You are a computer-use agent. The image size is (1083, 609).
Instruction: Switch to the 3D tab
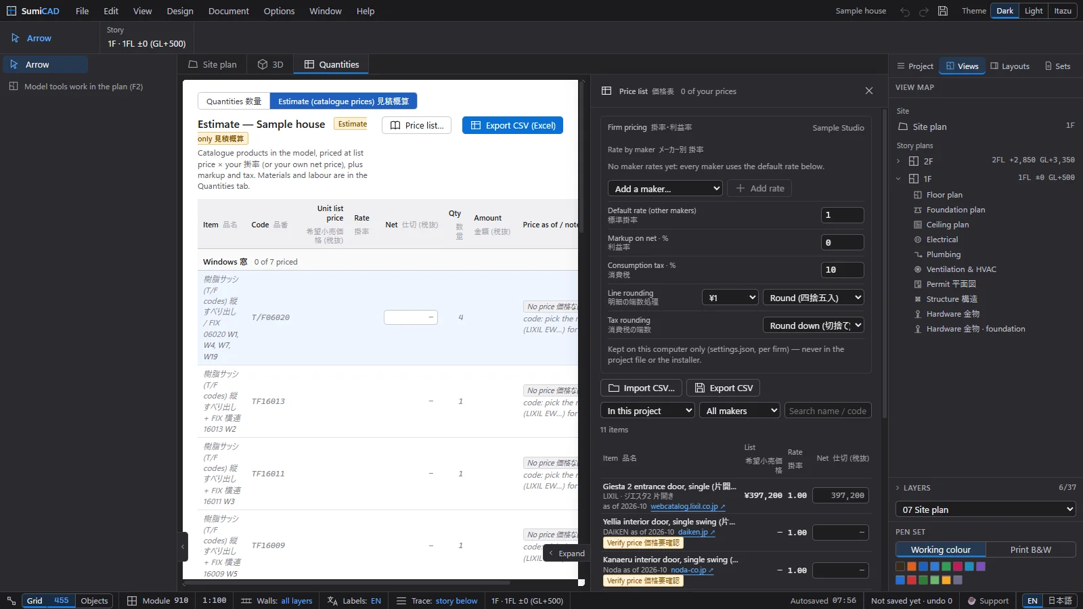(270, 64)
